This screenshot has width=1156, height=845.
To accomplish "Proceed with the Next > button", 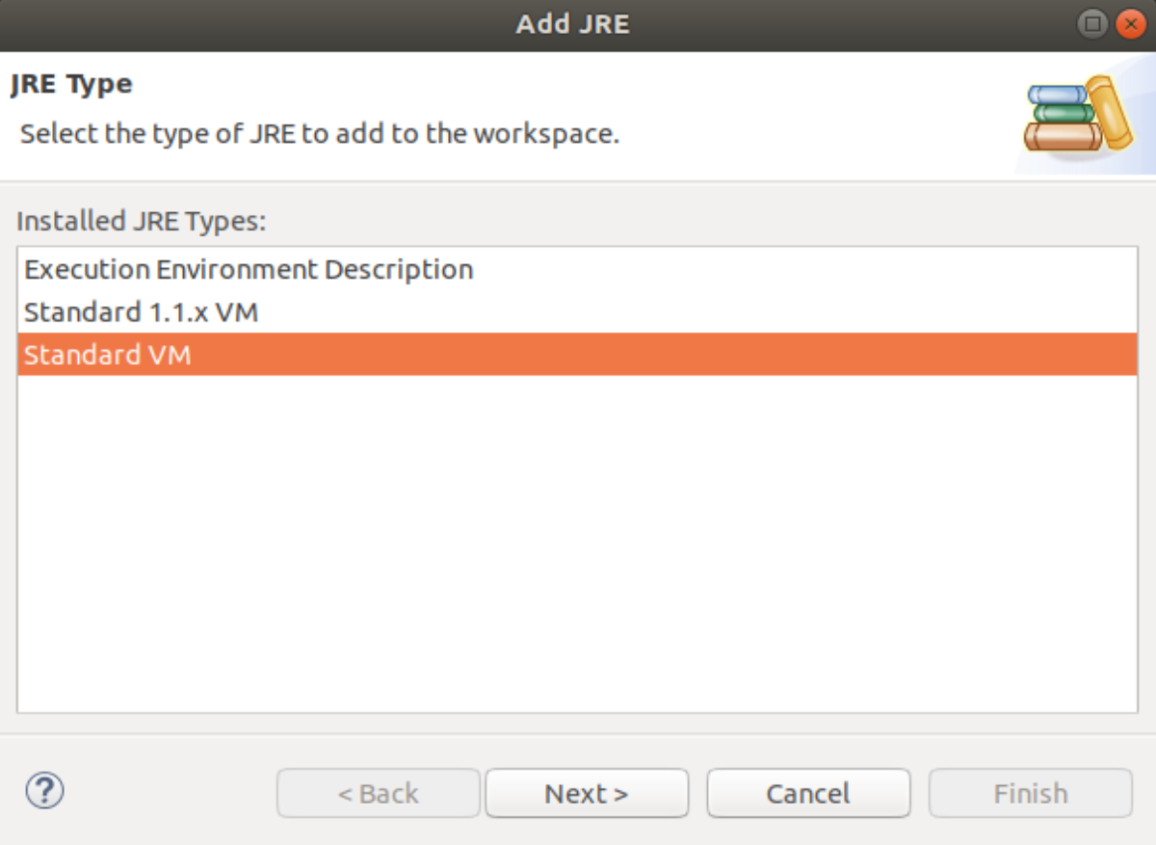I will [x=587, y=793].
